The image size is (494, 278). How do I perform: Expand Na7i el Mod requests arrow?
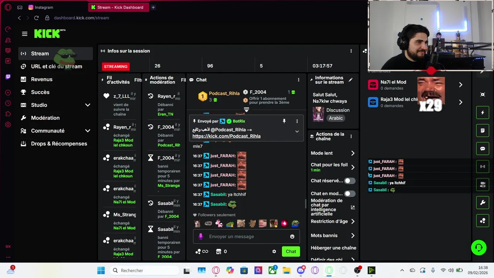(460, 85)
